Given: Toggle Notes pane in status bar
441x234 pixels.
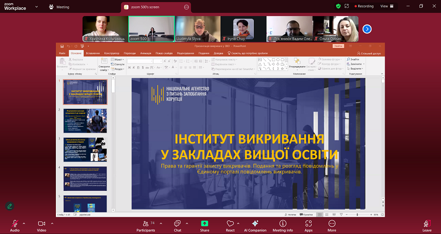Looking at the screenshot, I should pos(290,214).
